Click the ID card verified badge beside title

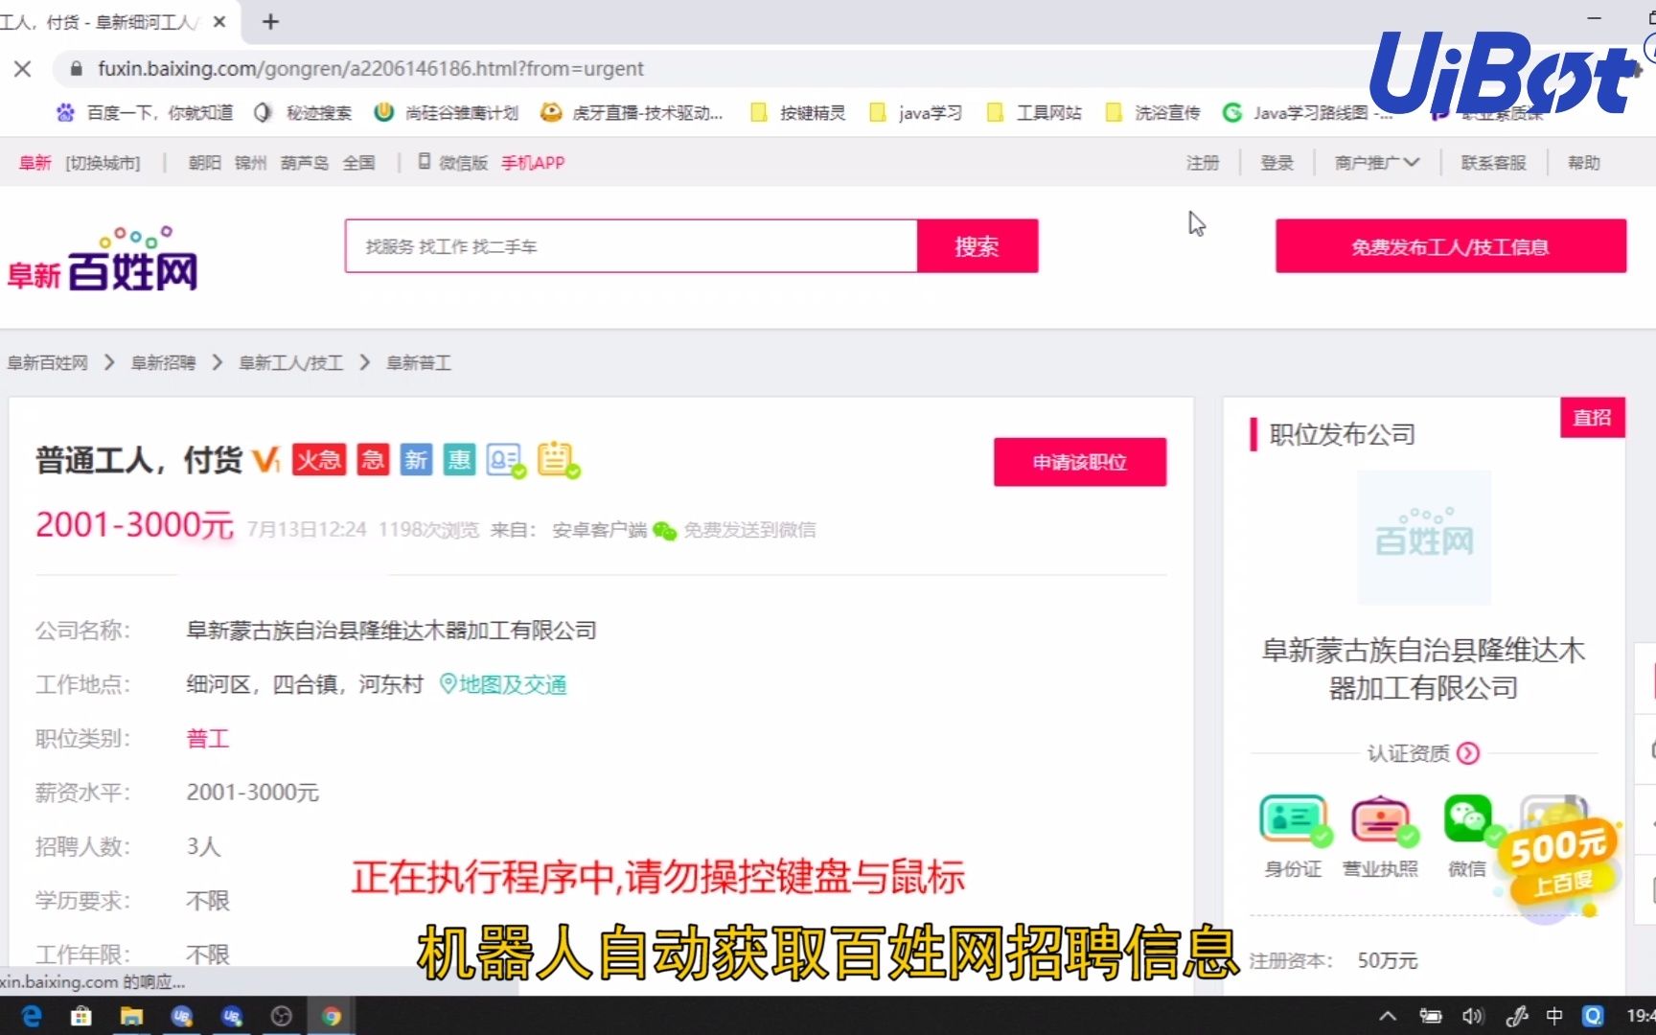[505, 461]
